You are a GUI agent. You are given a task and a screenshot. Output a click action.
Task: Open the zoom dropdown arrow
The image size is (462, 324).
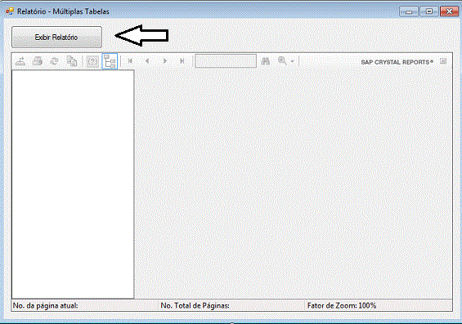(x=292, y=61)
